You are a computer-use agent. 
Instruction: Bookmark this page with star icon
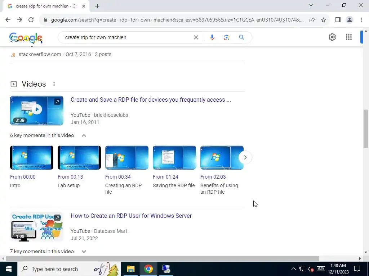pyautogui.click(x=324, y=20)
